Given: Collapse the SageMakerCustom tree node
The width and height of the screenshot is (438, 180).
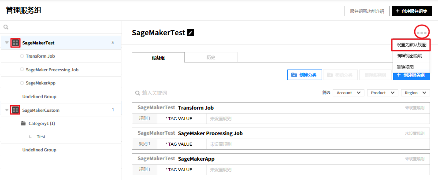Looking at the screenshot, I should click(7, 110).
